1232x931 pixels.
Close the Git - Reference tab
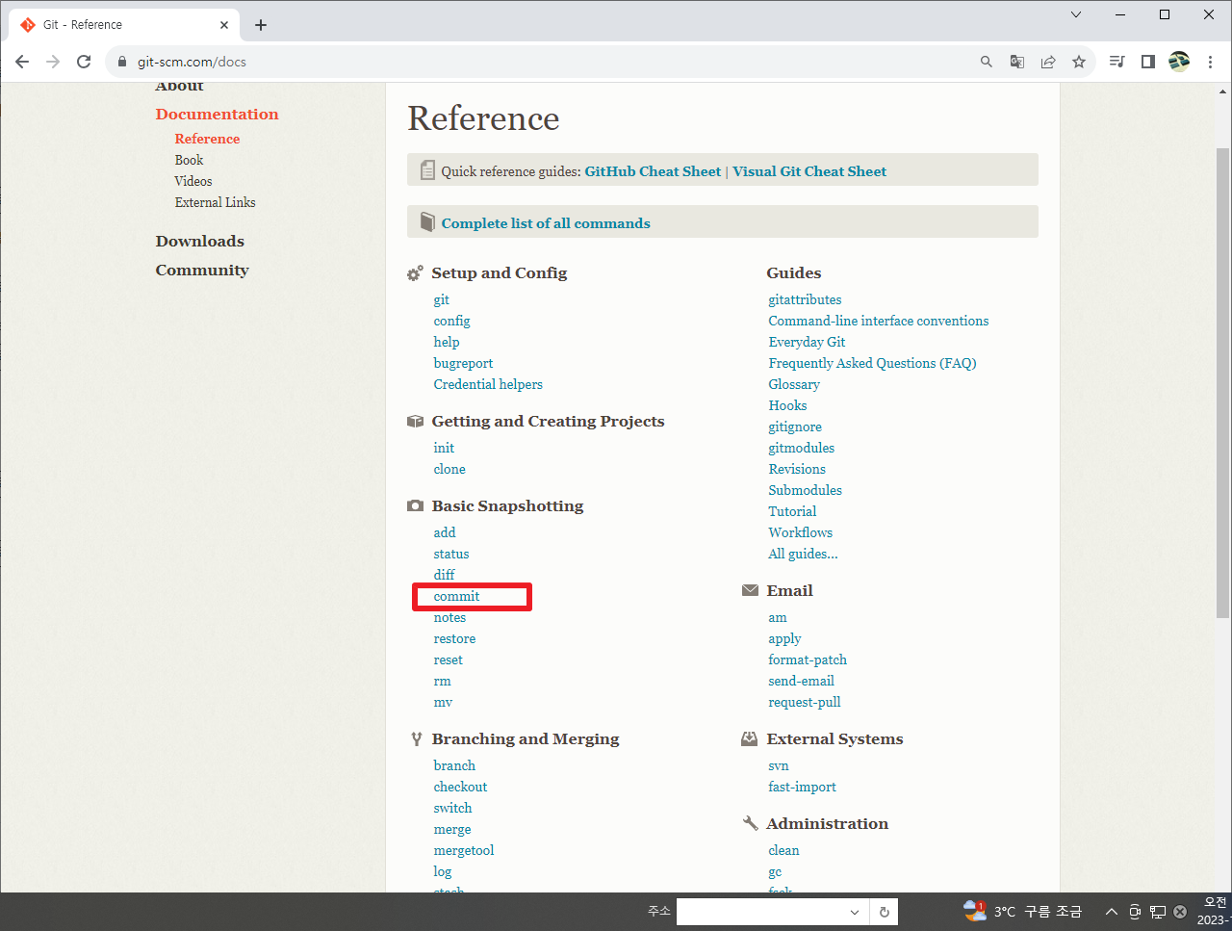click(x=224, y=25)
